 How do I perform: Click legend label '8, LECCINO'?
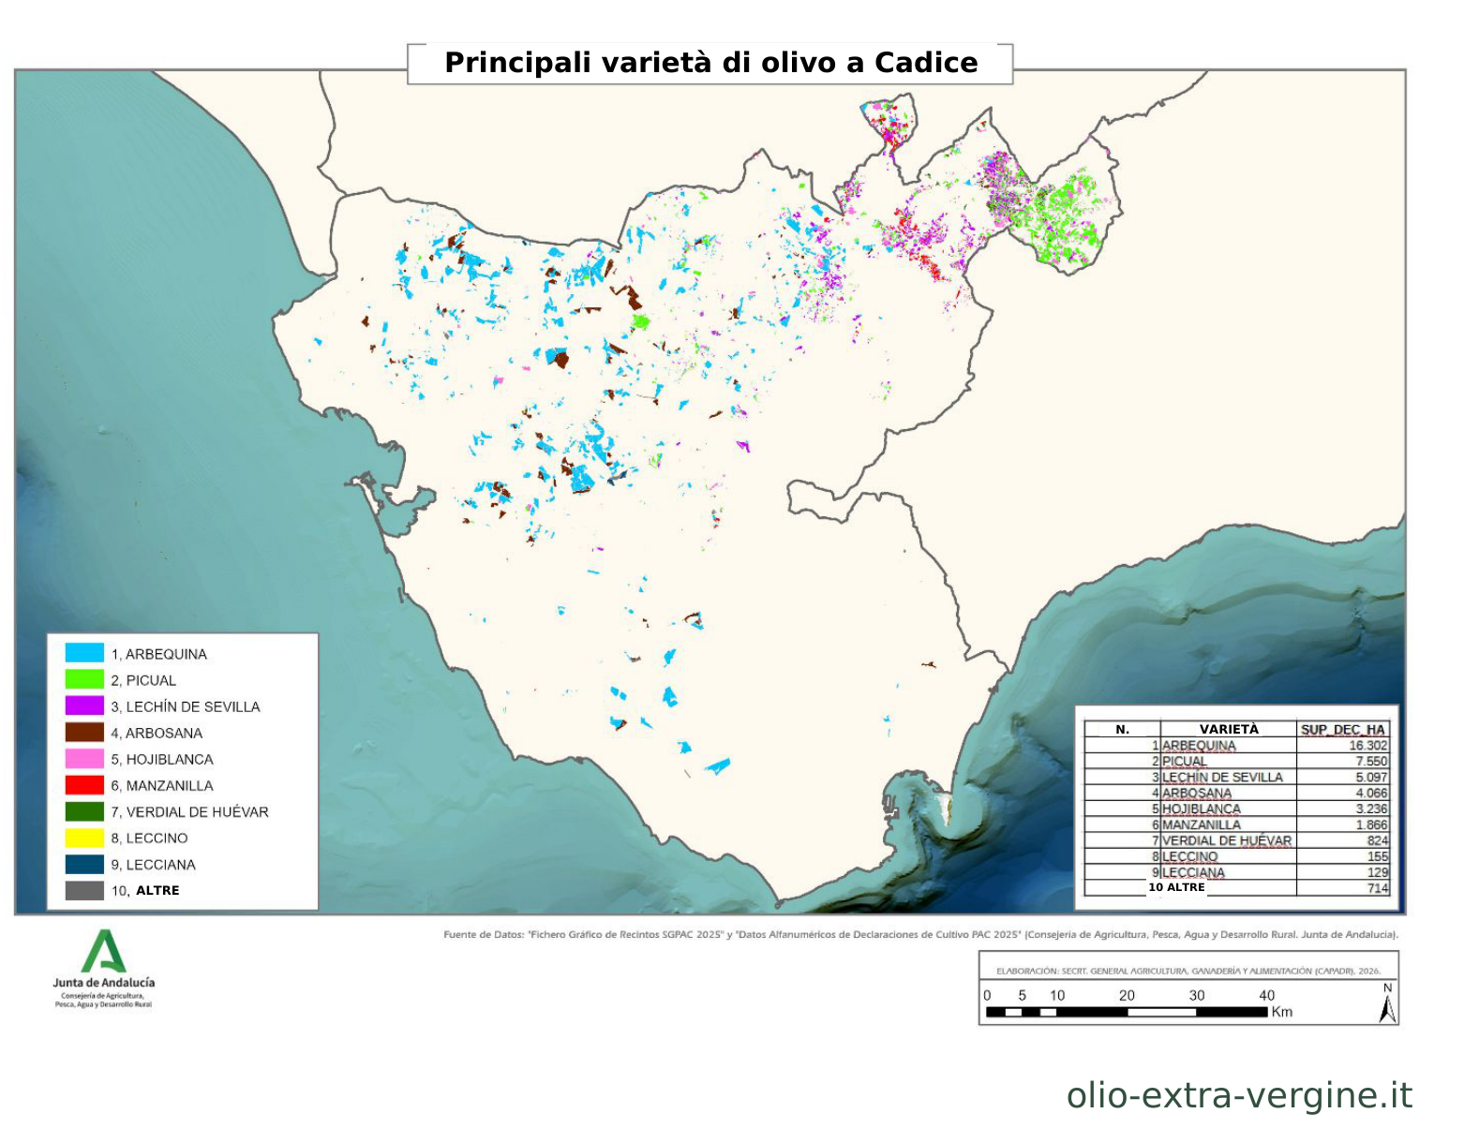click(x=149, y=838)
